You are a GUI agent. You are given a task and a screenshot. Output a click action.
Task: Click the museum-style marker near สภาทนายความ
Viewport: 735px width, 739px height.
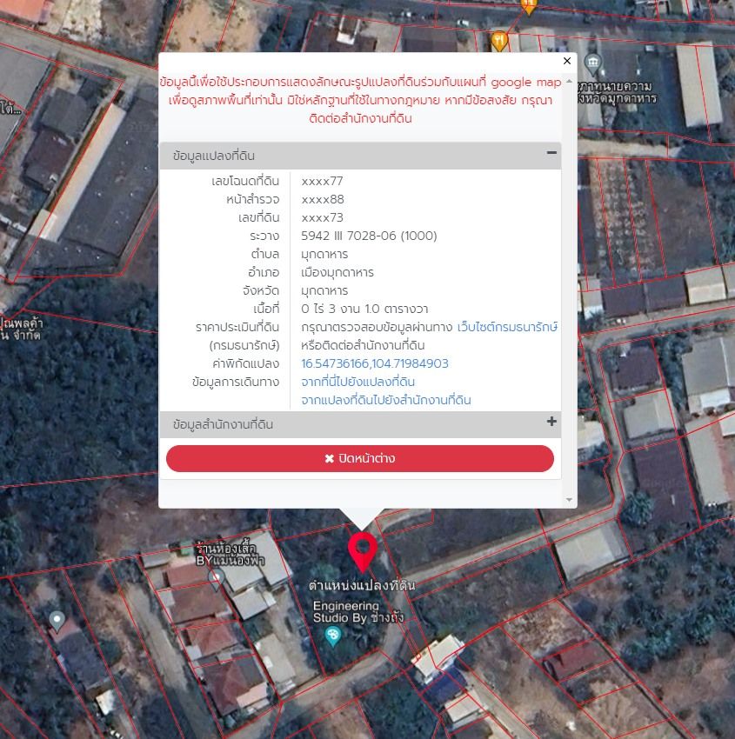coord(593,63)
